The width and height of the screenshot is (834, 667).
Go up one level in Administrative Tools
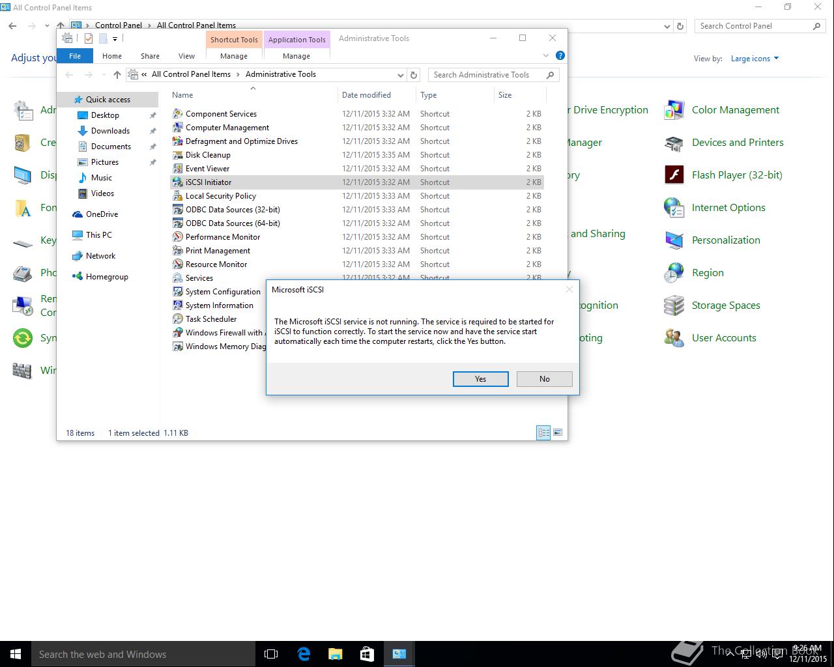pyautogui.click(x=117, y=75)
